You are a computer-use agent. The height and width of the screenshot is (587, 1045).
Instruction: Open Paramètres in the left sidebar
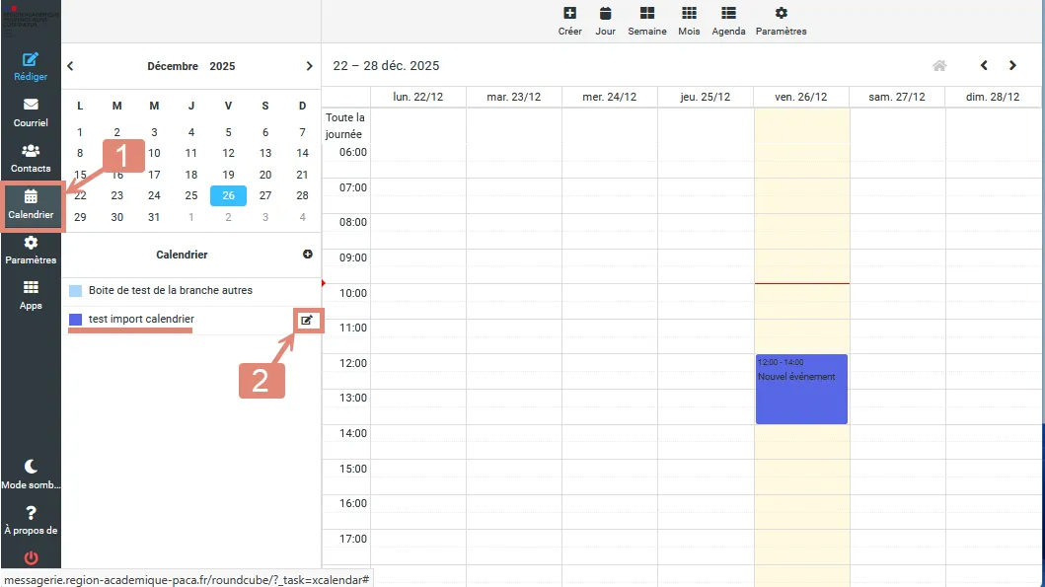pos(31,250)
